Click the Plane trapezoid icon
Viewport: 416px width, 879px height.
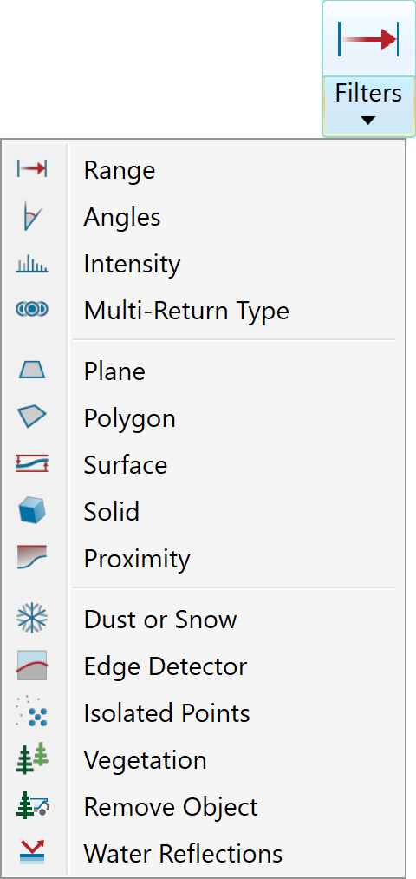pyautogui.click(x=32, y=370)
